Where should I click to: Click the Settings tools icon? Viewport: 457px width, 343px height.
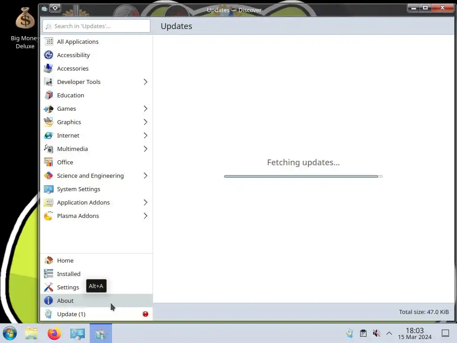coord(48,287)
